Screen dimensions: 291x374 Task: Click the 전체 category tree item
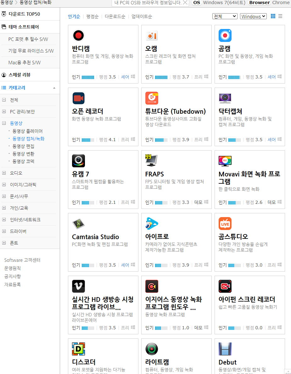[14, 100]
